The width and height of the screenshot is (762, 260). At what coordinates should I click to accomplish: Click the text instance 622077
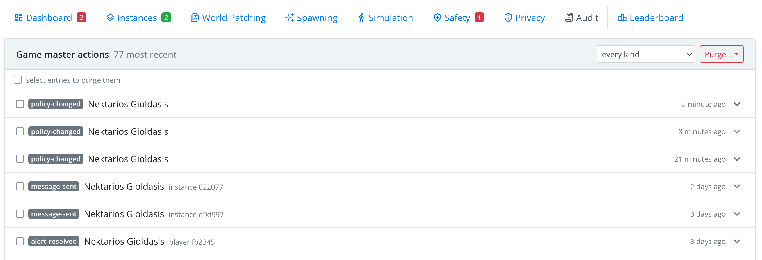tap(196, 187)
